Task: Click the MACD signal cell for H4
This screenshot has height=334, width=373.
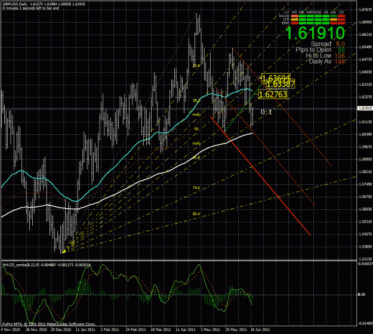Action: coord(334,16)
